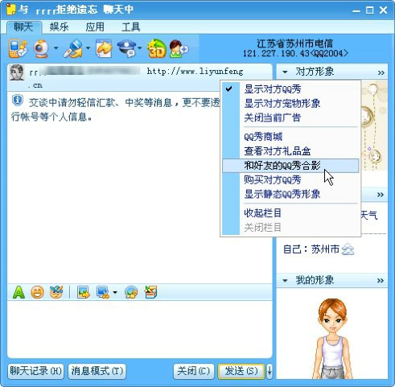Collapse the 我的形象 panel triangle
This screenshot has height=387, width=395.
point(285,281)
